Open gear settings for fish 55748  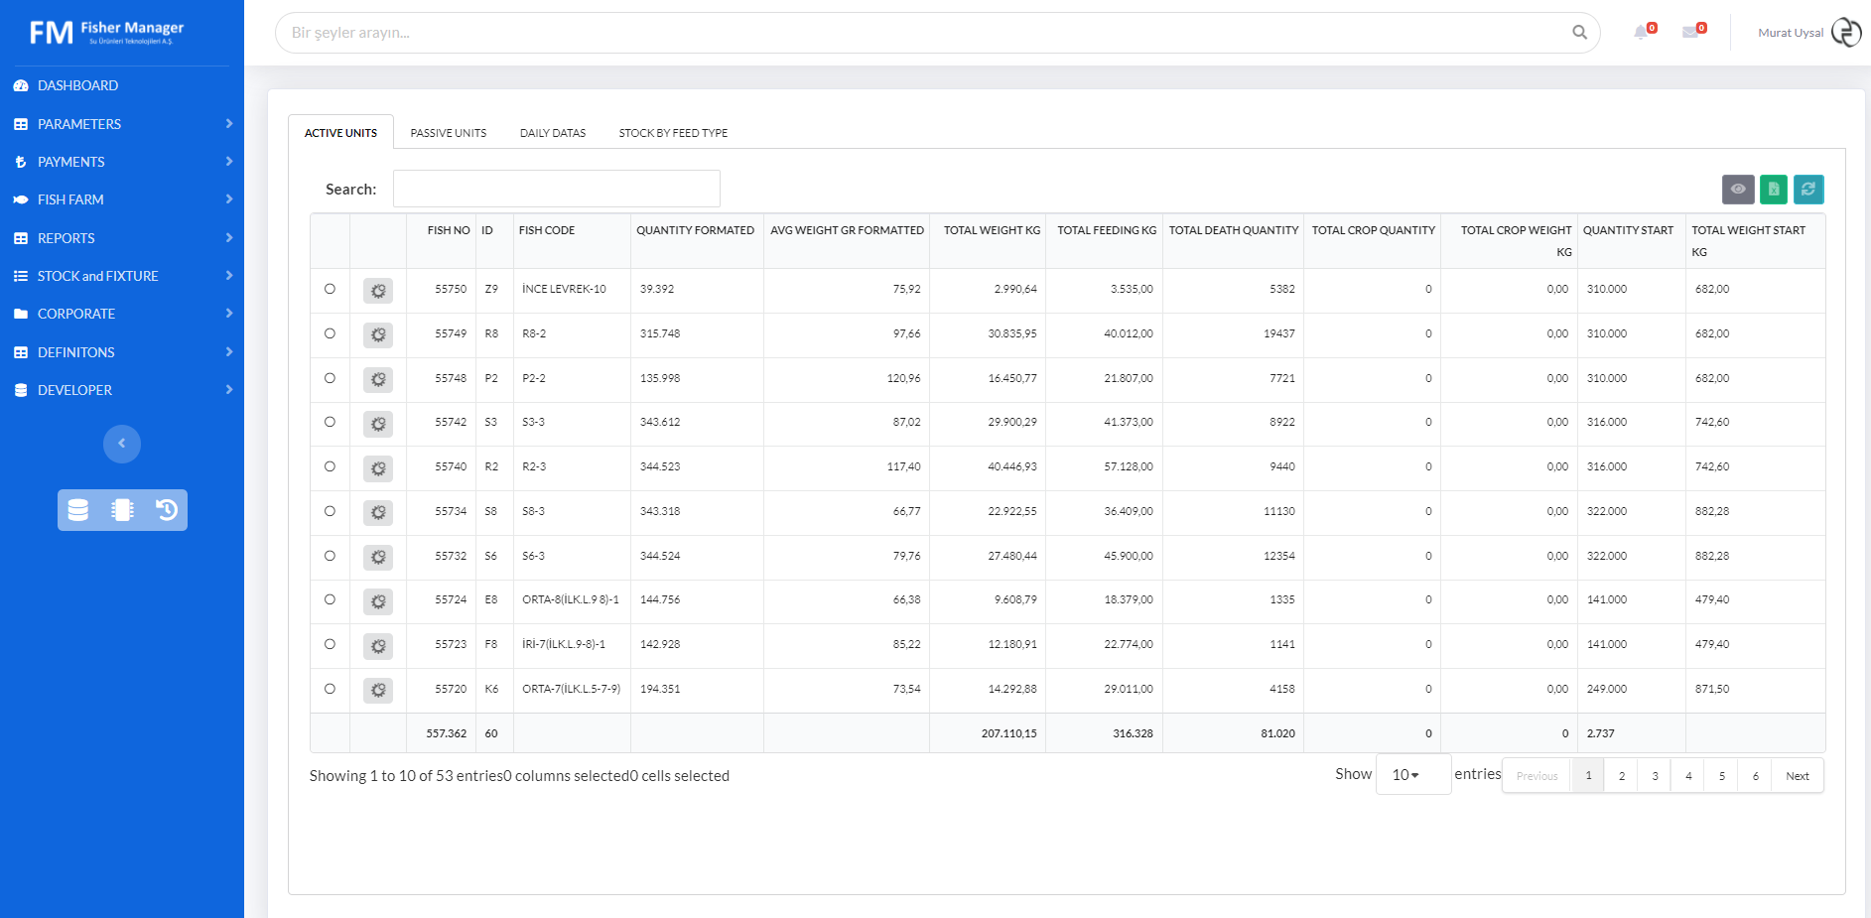[x=378, y=380]
